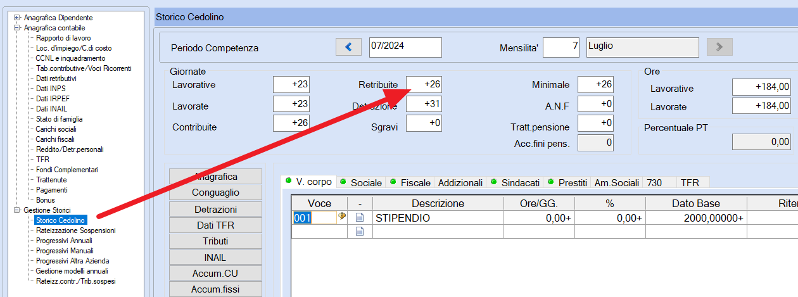798x297 pixels.
Task: Expand Anagrafica Dipendente tree node
Action: [16, 18]
